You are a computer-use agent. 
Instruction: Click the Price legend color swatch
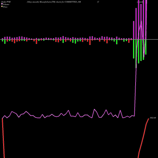[2, 7]
